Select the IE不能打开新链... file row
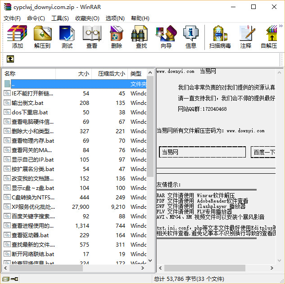285x284 pixels. 75,93
